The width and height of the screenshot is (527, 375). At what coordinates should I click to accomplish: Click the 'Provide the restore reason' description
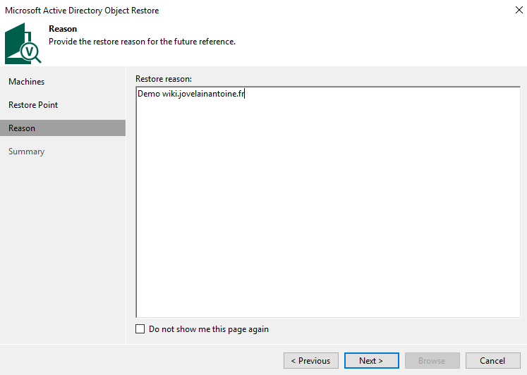(x=142, y=42)
